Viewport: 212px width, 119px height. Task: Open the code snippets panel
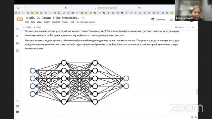click(x=18, y=101)
